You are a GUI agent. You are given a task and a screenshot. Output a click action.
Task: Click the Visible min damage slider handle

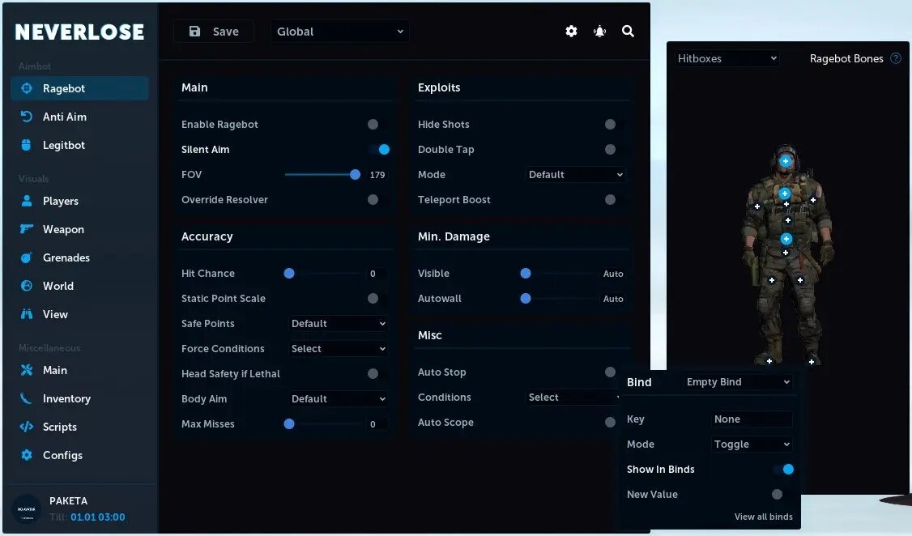(x=526, y=273)
